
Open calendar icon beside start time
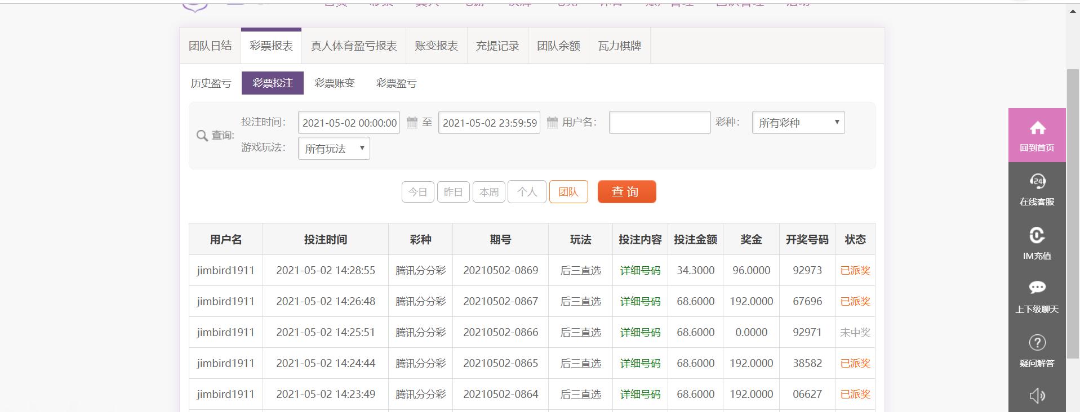[x=412, y=123]
